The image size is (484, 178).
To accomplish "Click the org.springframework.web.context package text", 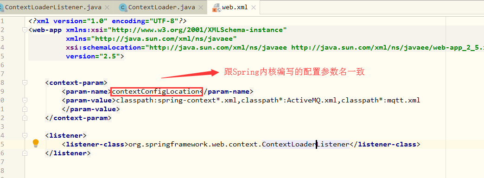I will pos(193,144).
